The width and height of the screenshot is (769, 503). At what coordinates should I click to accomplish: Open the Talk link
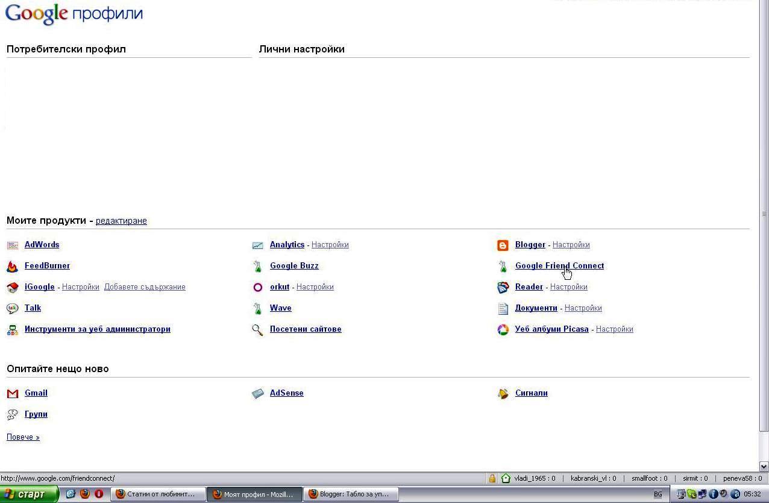pyautogui.click(x=33, y=308)
